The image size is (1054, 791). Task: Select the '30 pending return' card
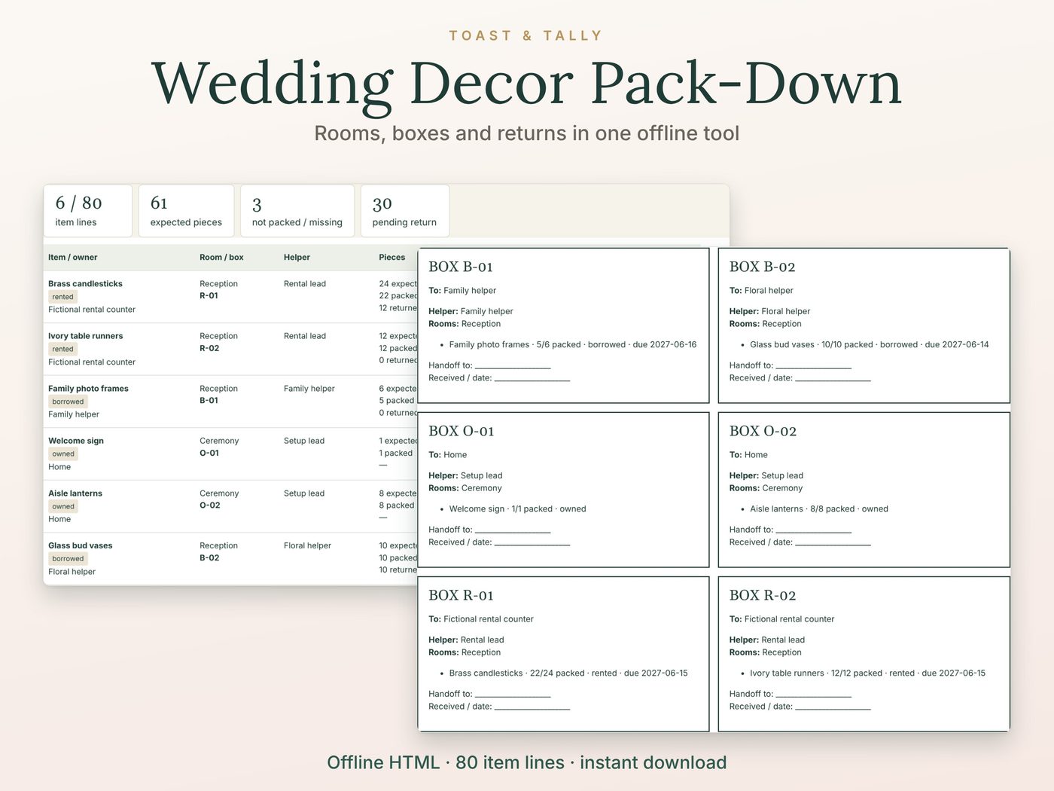pos(405,211)
